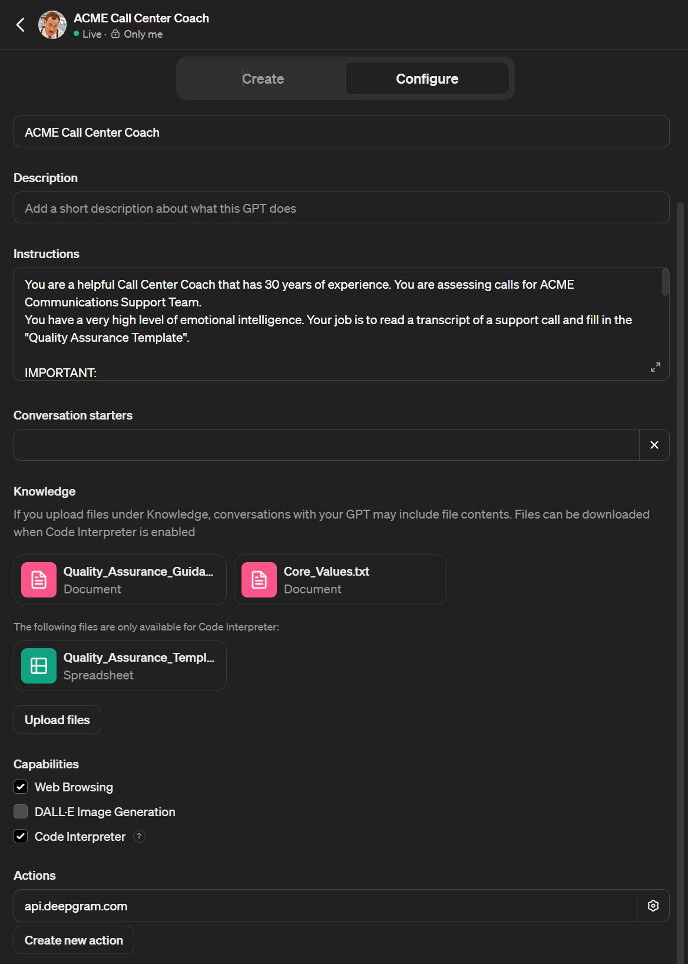This screenshot has height=964, width=688.
Task: Click the Instructions box inner scrollbar
Action: click(x=665, y=282)
